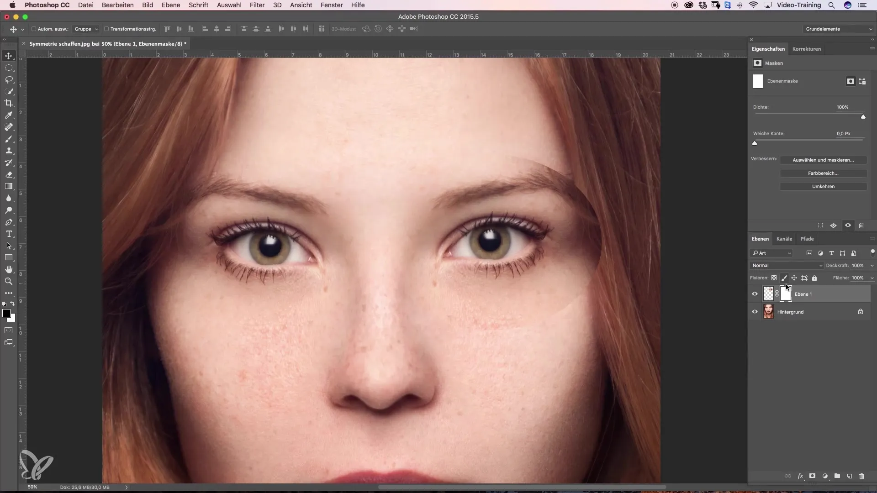Select the Rectangle shape tool

click(9, 257)
